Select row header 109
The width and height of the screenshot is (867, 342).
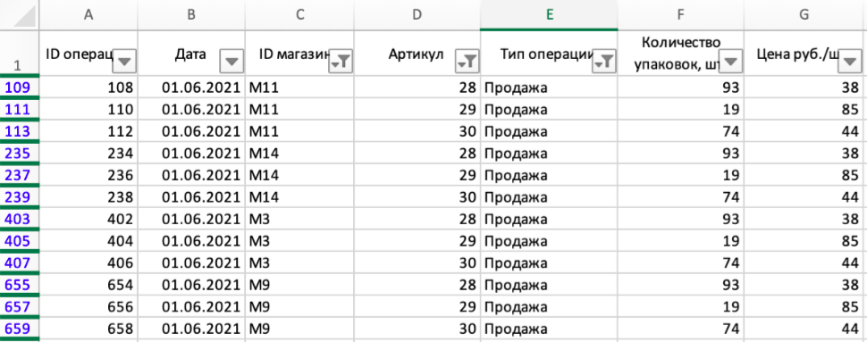pyautogui.click(x=18, y=87)
